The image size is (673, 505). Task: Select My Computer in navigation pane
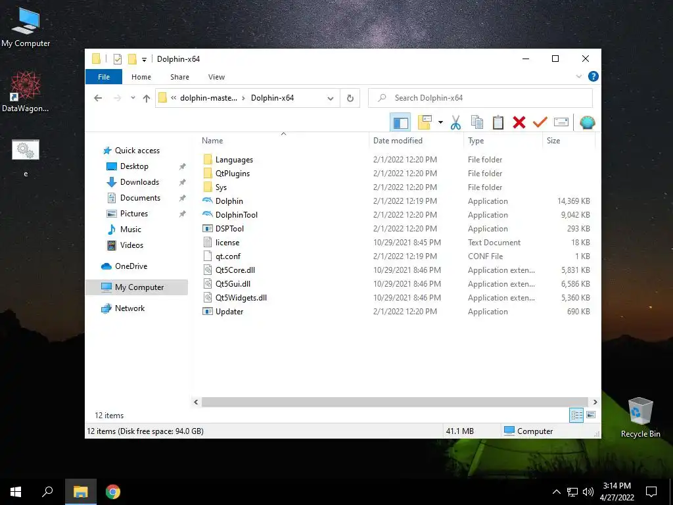[x=137, y=287]
